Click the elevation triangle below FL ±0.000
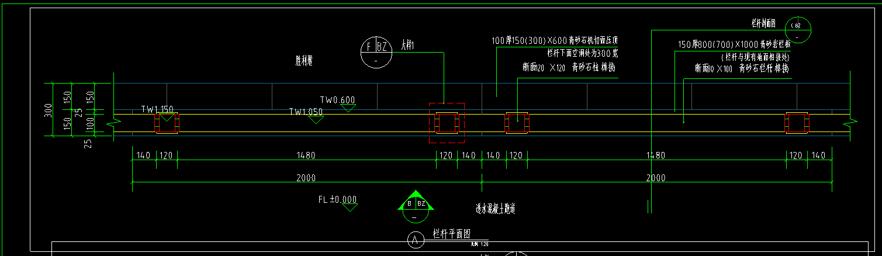Screen dimensions: 882x256 pyautogui.click(x=350, y=207)
